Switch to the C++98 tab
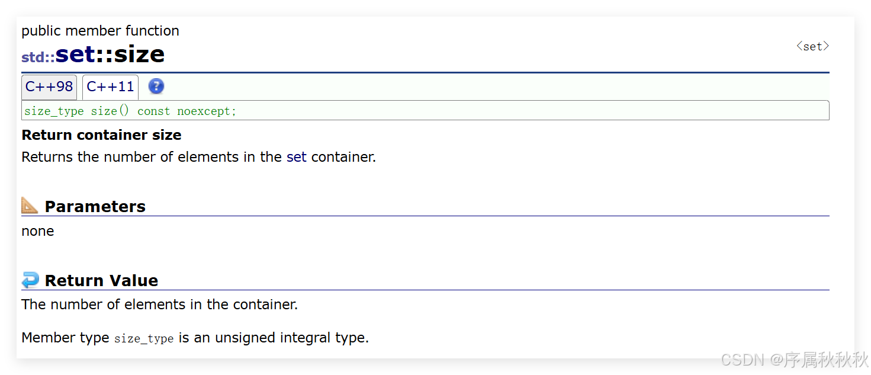Screen dimensions: 871x375 (49, 86)
